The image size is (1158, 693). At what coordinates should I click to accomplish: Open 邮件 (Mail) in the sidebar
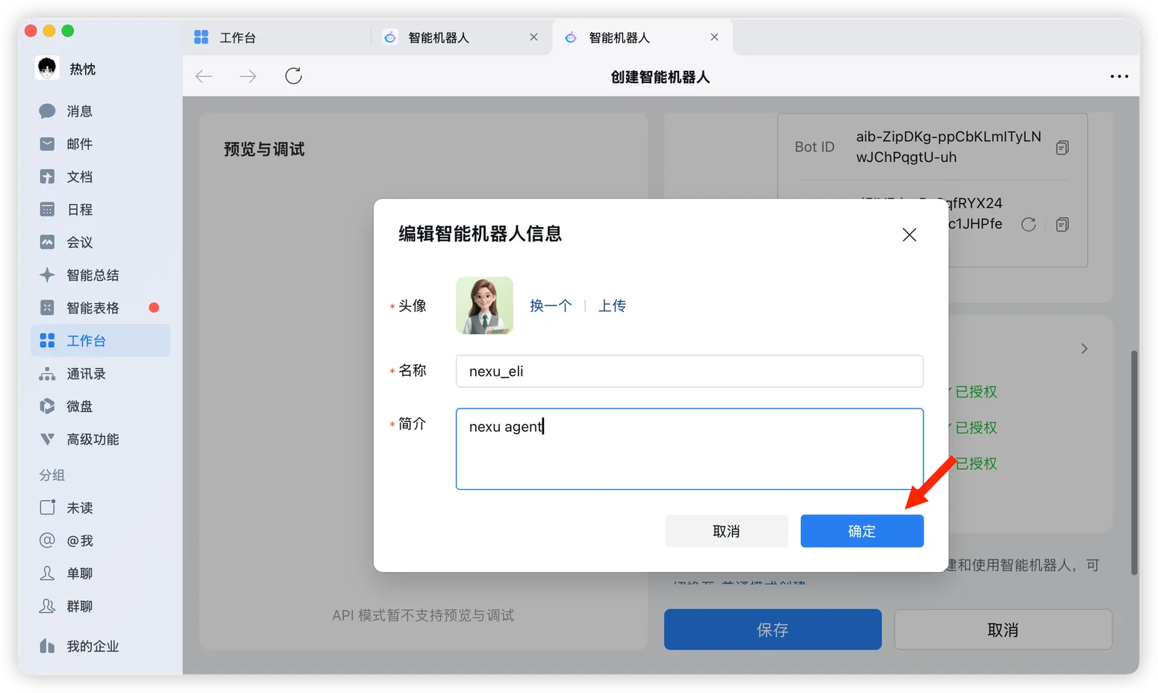point(78,143)
